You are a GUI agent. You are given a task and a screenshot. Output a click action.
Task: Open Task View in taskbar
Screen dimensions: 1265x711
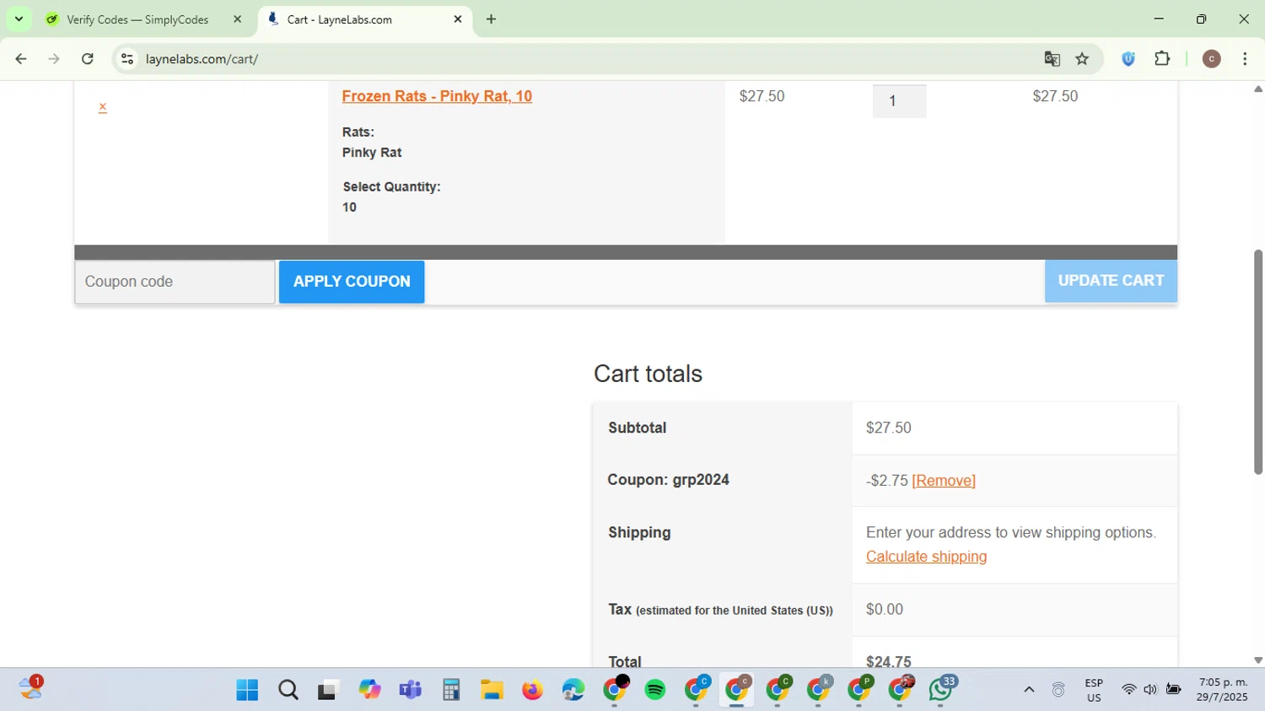[328, 690]
